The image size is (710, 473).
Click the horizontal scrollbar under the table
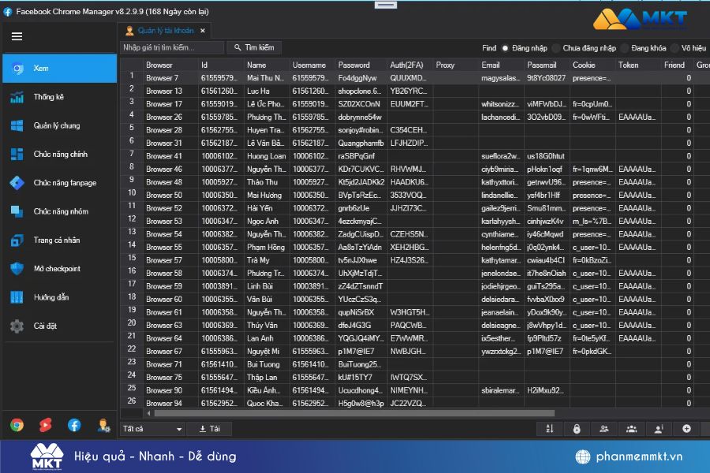click(354, 413)
